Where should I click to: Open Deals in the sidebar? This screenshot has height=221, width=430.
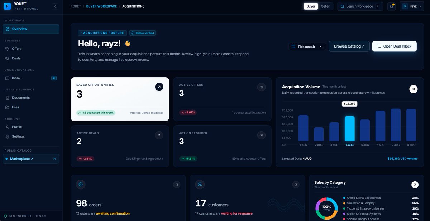click(x=31, y=58)
